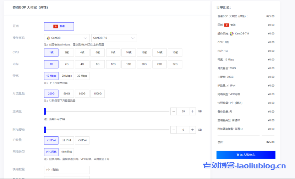Click summary row 月流量包: 200G

pyautogui.click(x=246, y=68)
